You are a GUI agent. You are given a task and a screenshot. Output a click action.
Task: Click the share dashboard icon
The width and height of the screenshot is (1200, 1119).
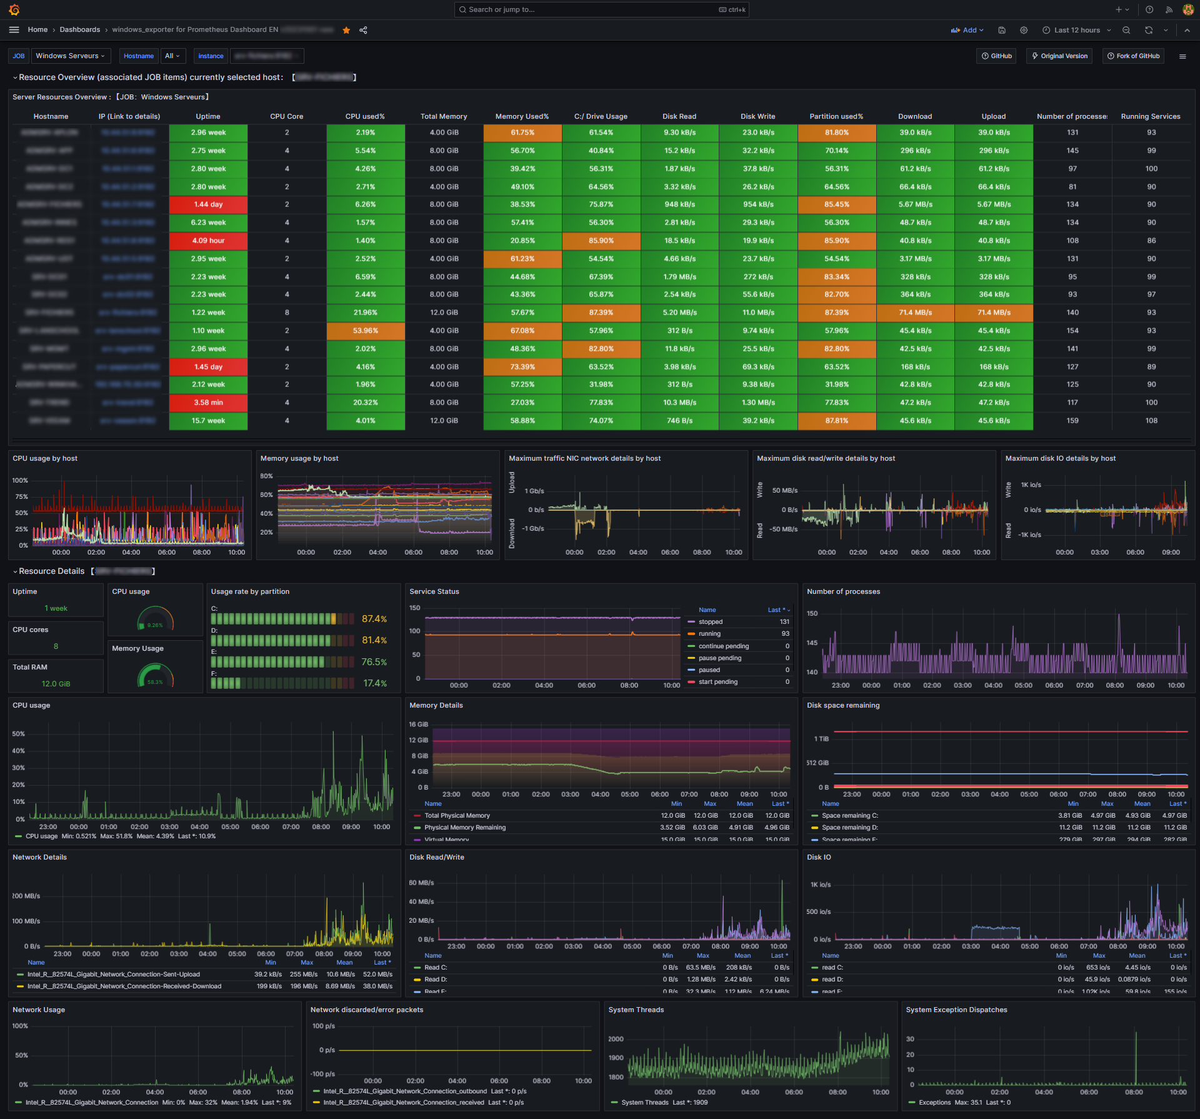(x=363, y=30)
